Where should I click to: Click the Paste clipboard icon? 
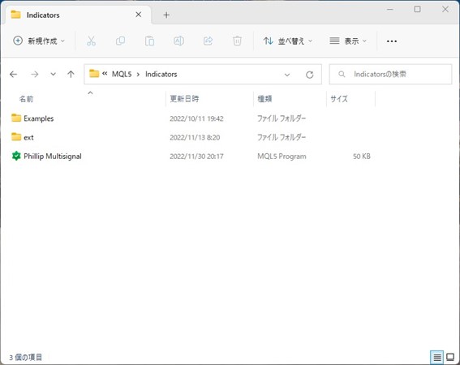[149, 41]
